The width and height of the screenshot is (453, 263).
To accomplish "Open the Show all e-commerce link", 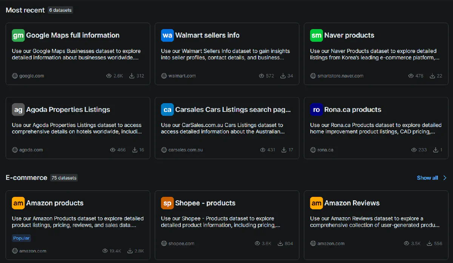I will [427, 178].
